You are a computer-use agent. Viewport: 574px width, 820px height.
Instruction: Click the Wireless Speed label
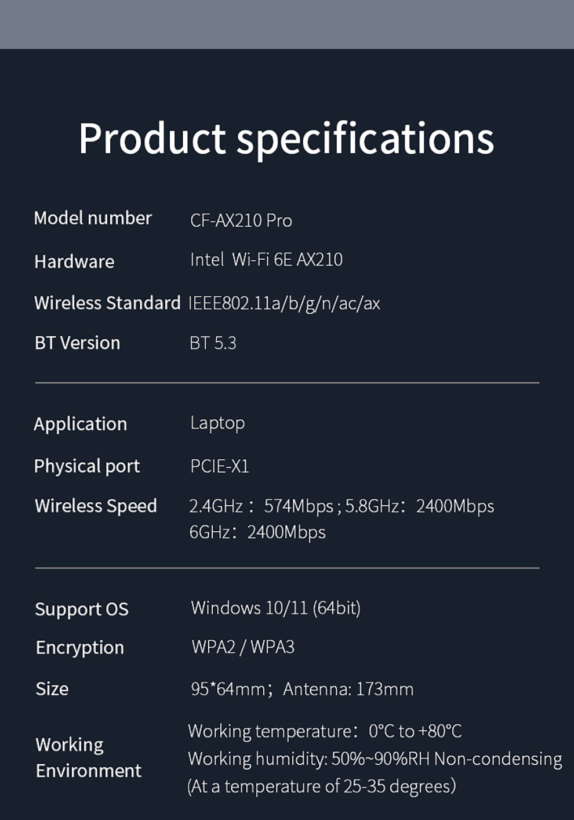(x=96, y=506)
